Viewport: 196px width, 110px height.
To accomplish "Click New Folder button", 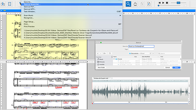I will tap(101, 67).
